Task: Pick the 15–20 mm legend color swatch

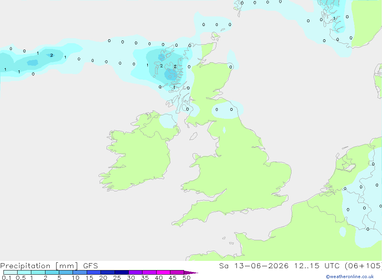Action: (94, 272)
